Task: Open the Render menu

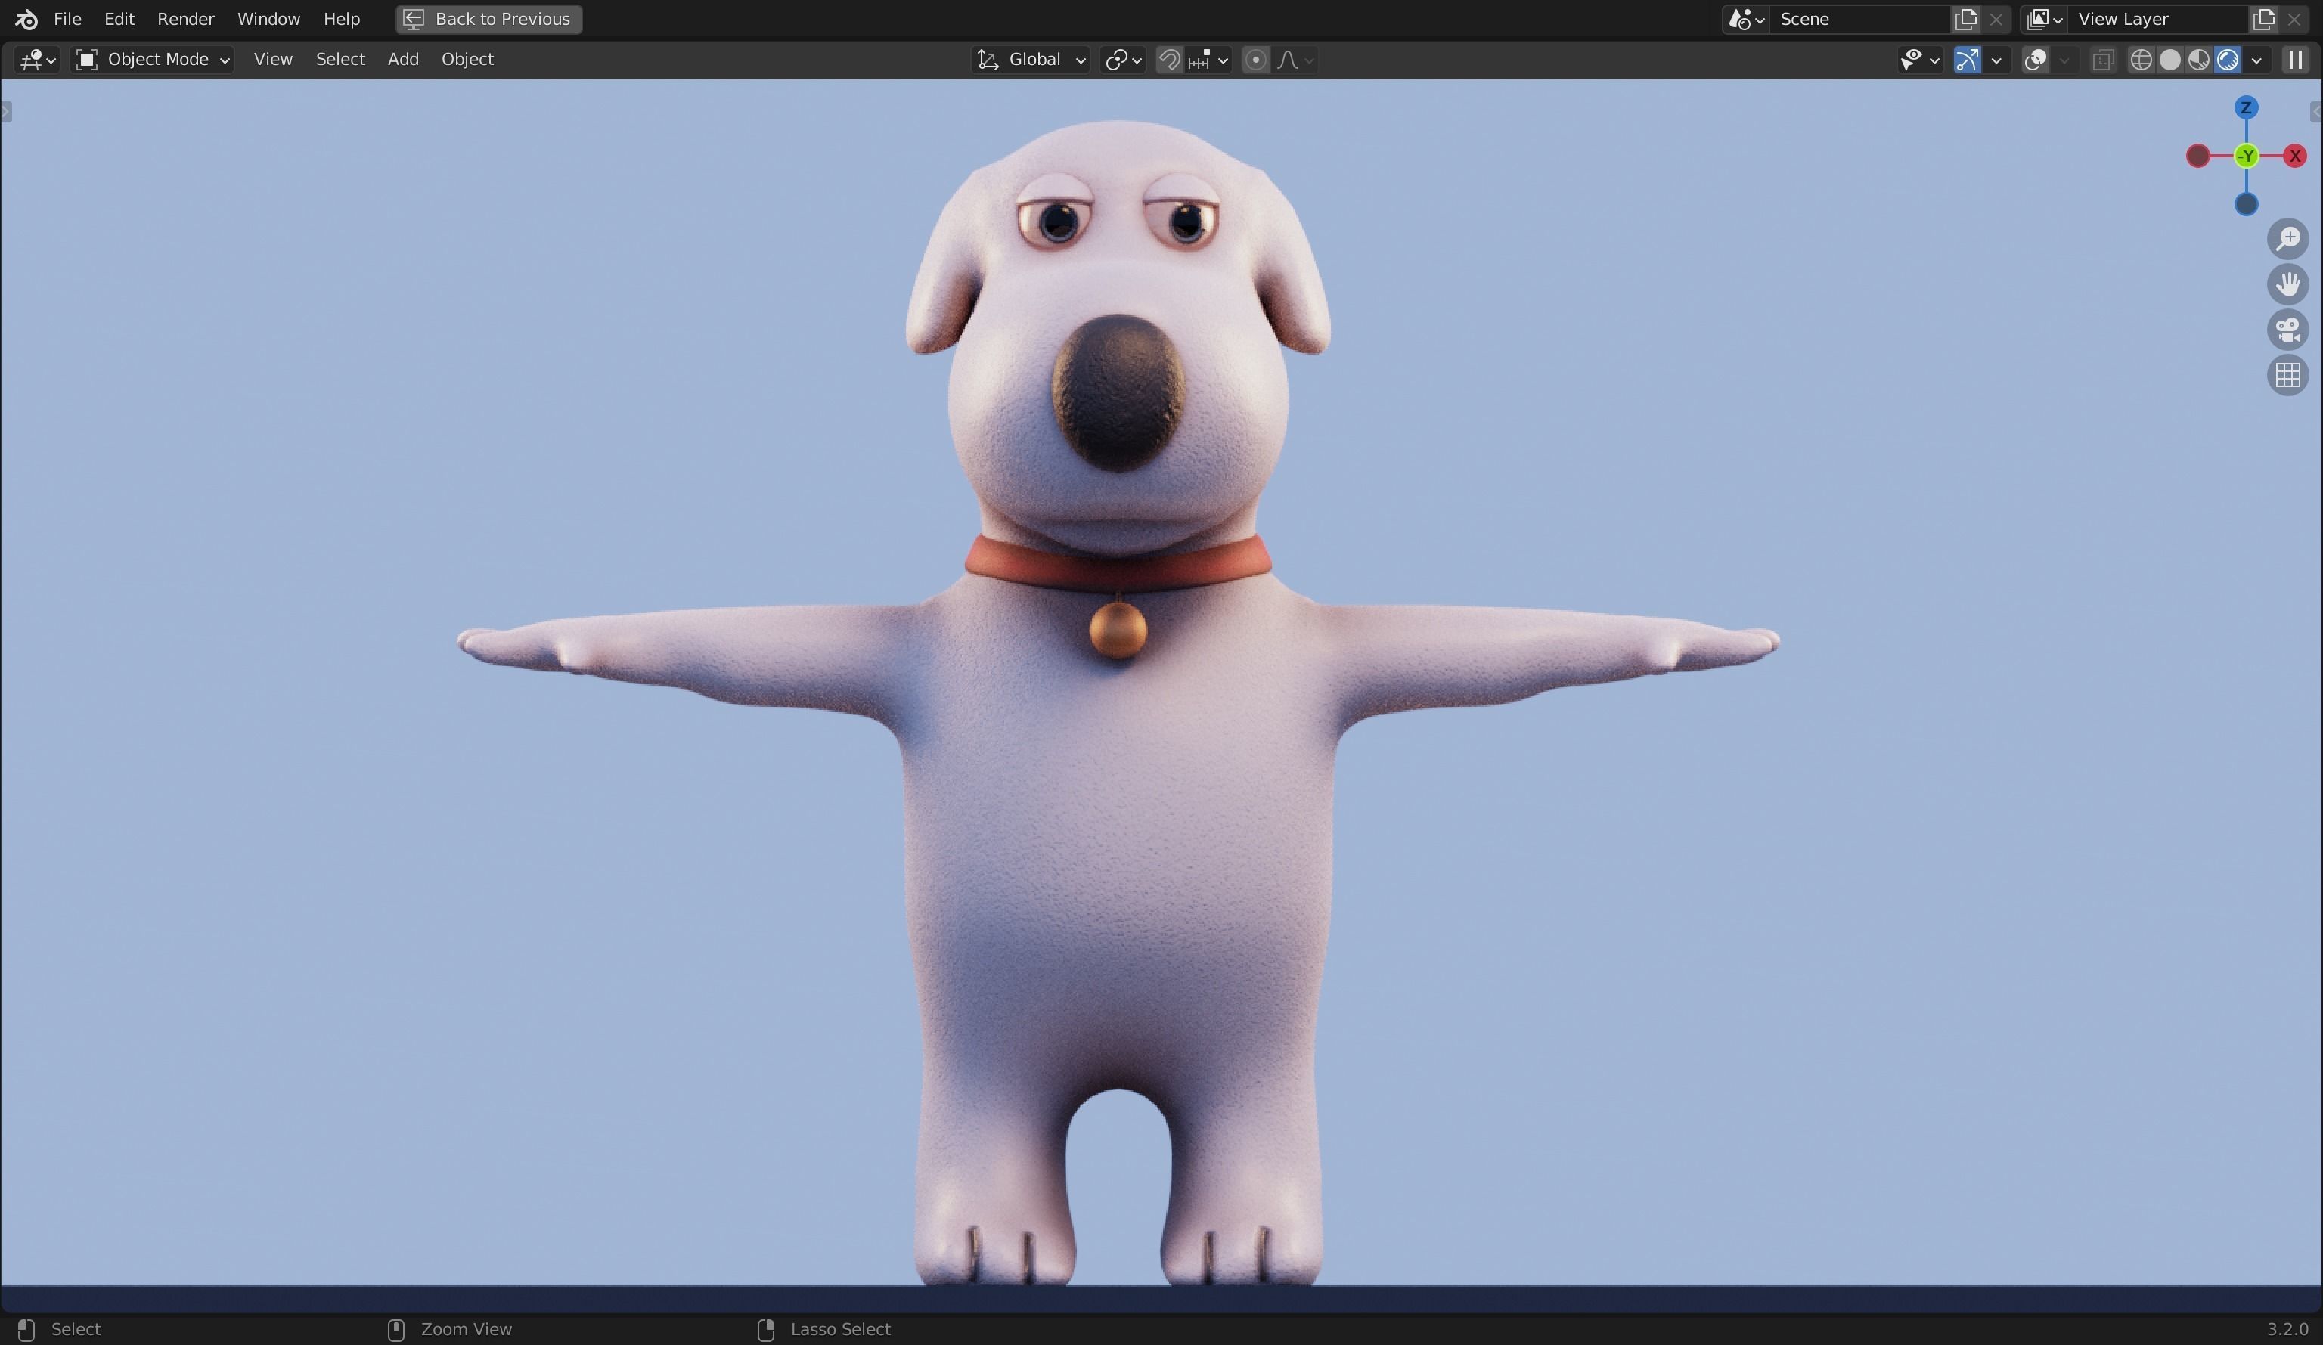Action: (x=185, y=20)
